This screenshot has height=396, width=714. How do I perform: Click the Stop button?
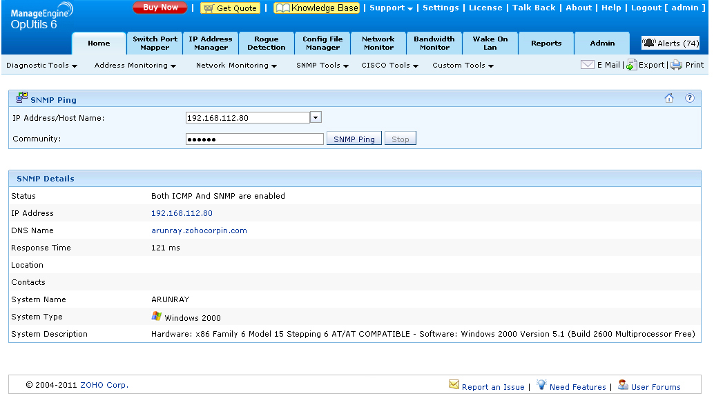401,139
